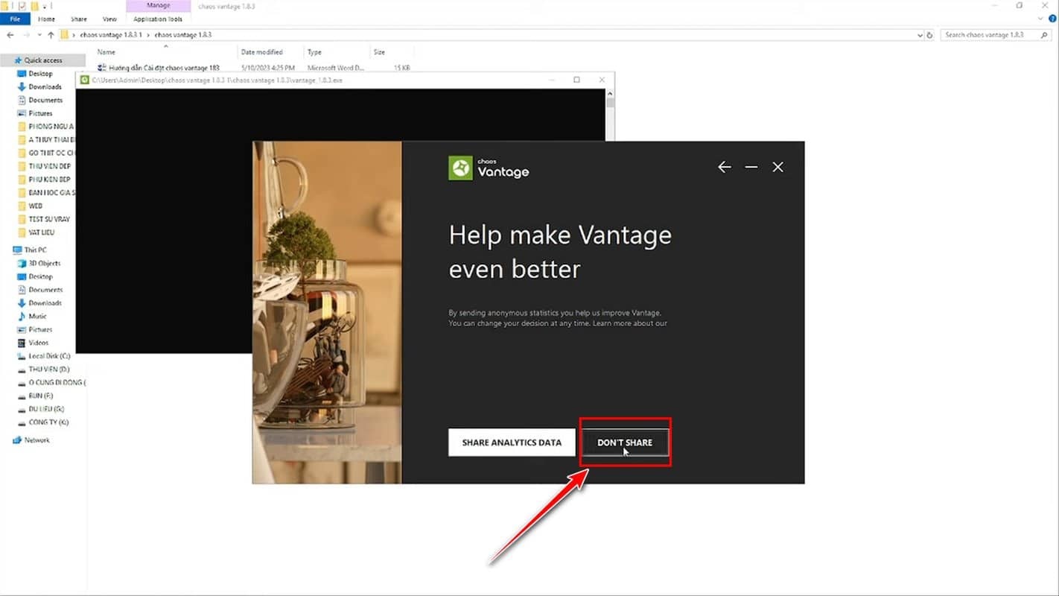Viewport: 1059px width, 596px height.
Task: Open the Application Tools ribbon tab
Action: click(158, 19)
